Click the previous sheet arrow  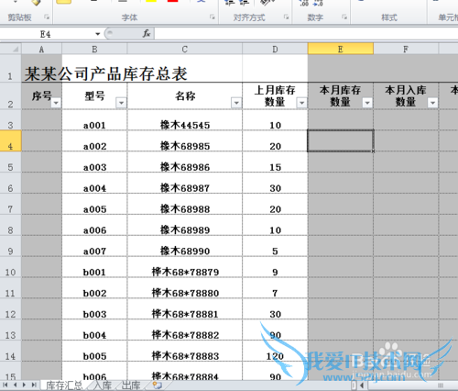point(15,385)
